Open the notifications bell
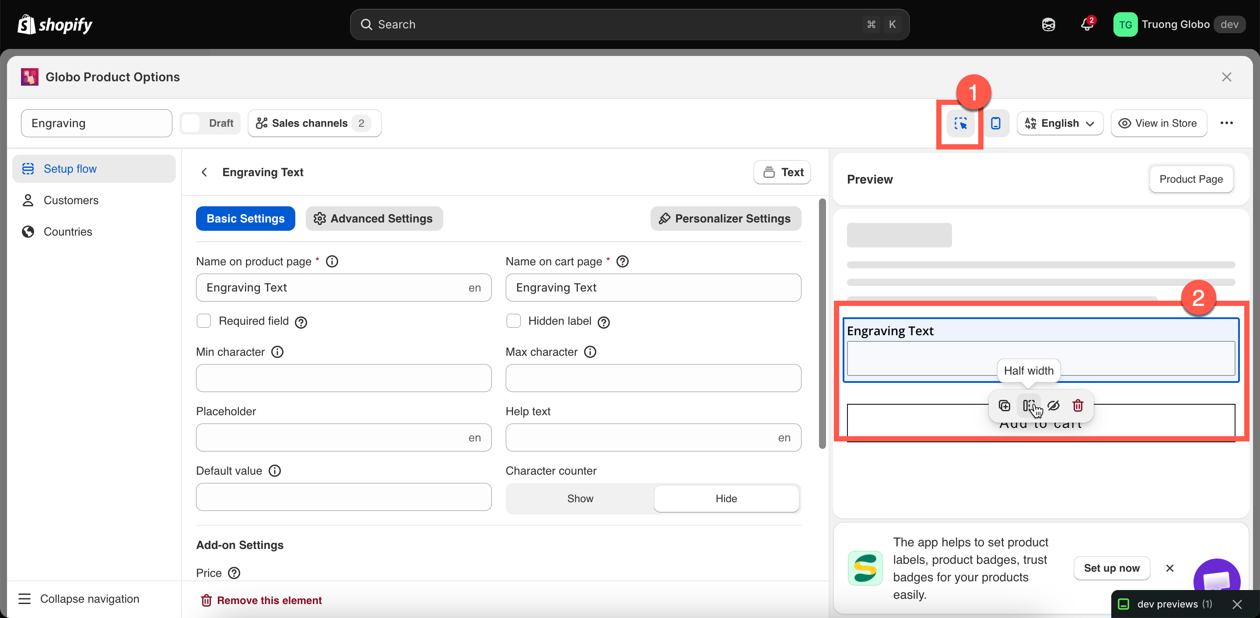Screen dimensions: 1260x618 click(x=1087, y=24)
